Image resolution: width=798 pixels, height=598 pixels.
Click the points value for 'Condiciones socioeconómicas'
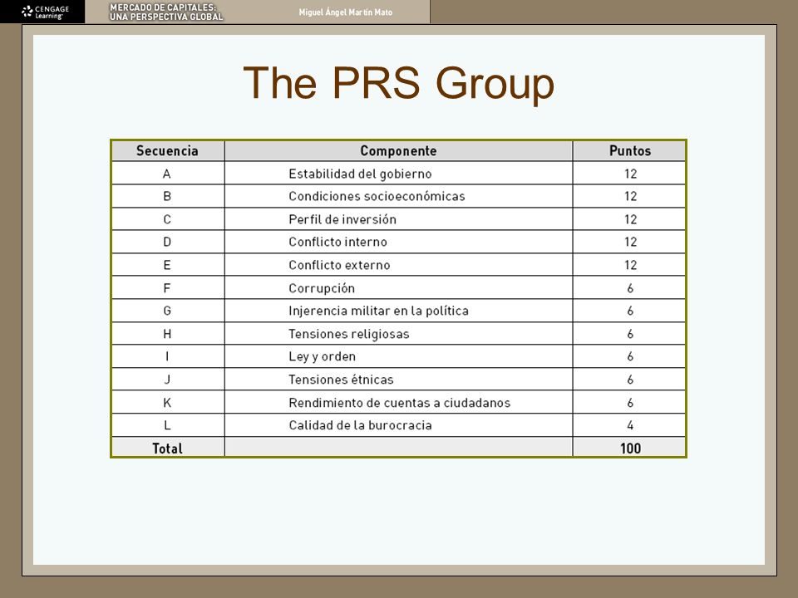tap(631, 196)
